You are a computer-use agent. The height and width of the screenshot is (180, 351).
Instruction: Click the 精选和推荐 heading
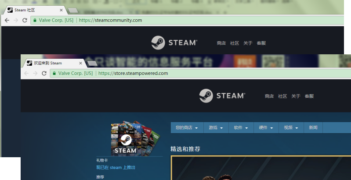185,149
